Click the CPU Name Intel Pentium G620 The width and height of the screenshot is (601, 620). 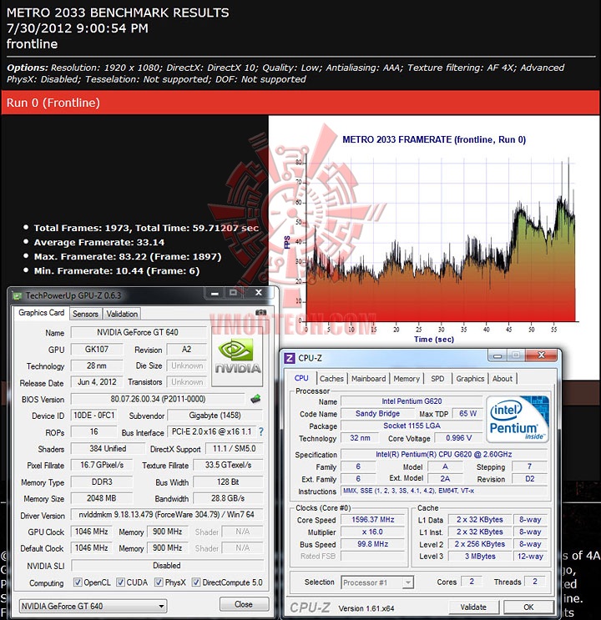pos(412,401)
